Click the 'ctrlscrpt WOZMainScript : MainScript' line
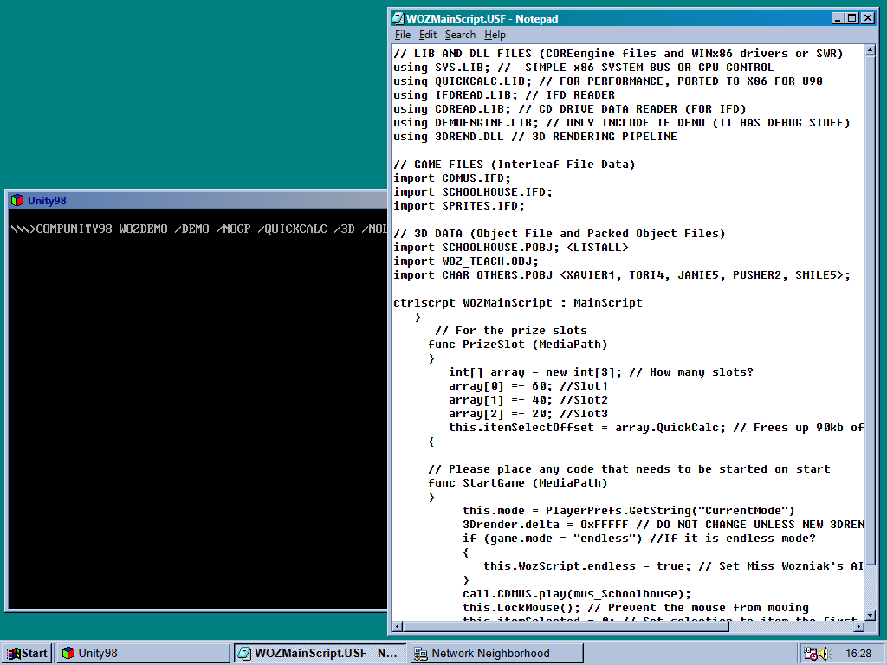Image resolution: width=887 pixels, height=665 pixels. coord(518,303)
